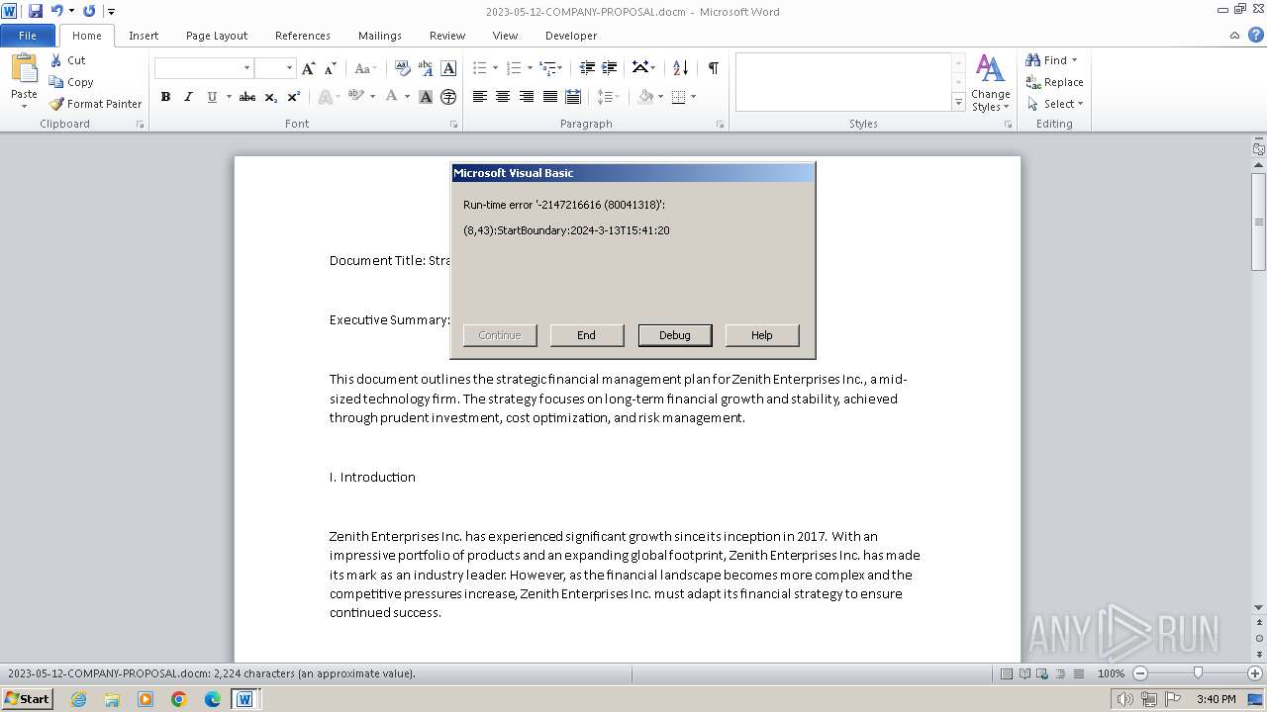Expand the Numbering list dropdown arrow
The height and width of the screenshot is (712, 1267).
[x=530, y=68]
